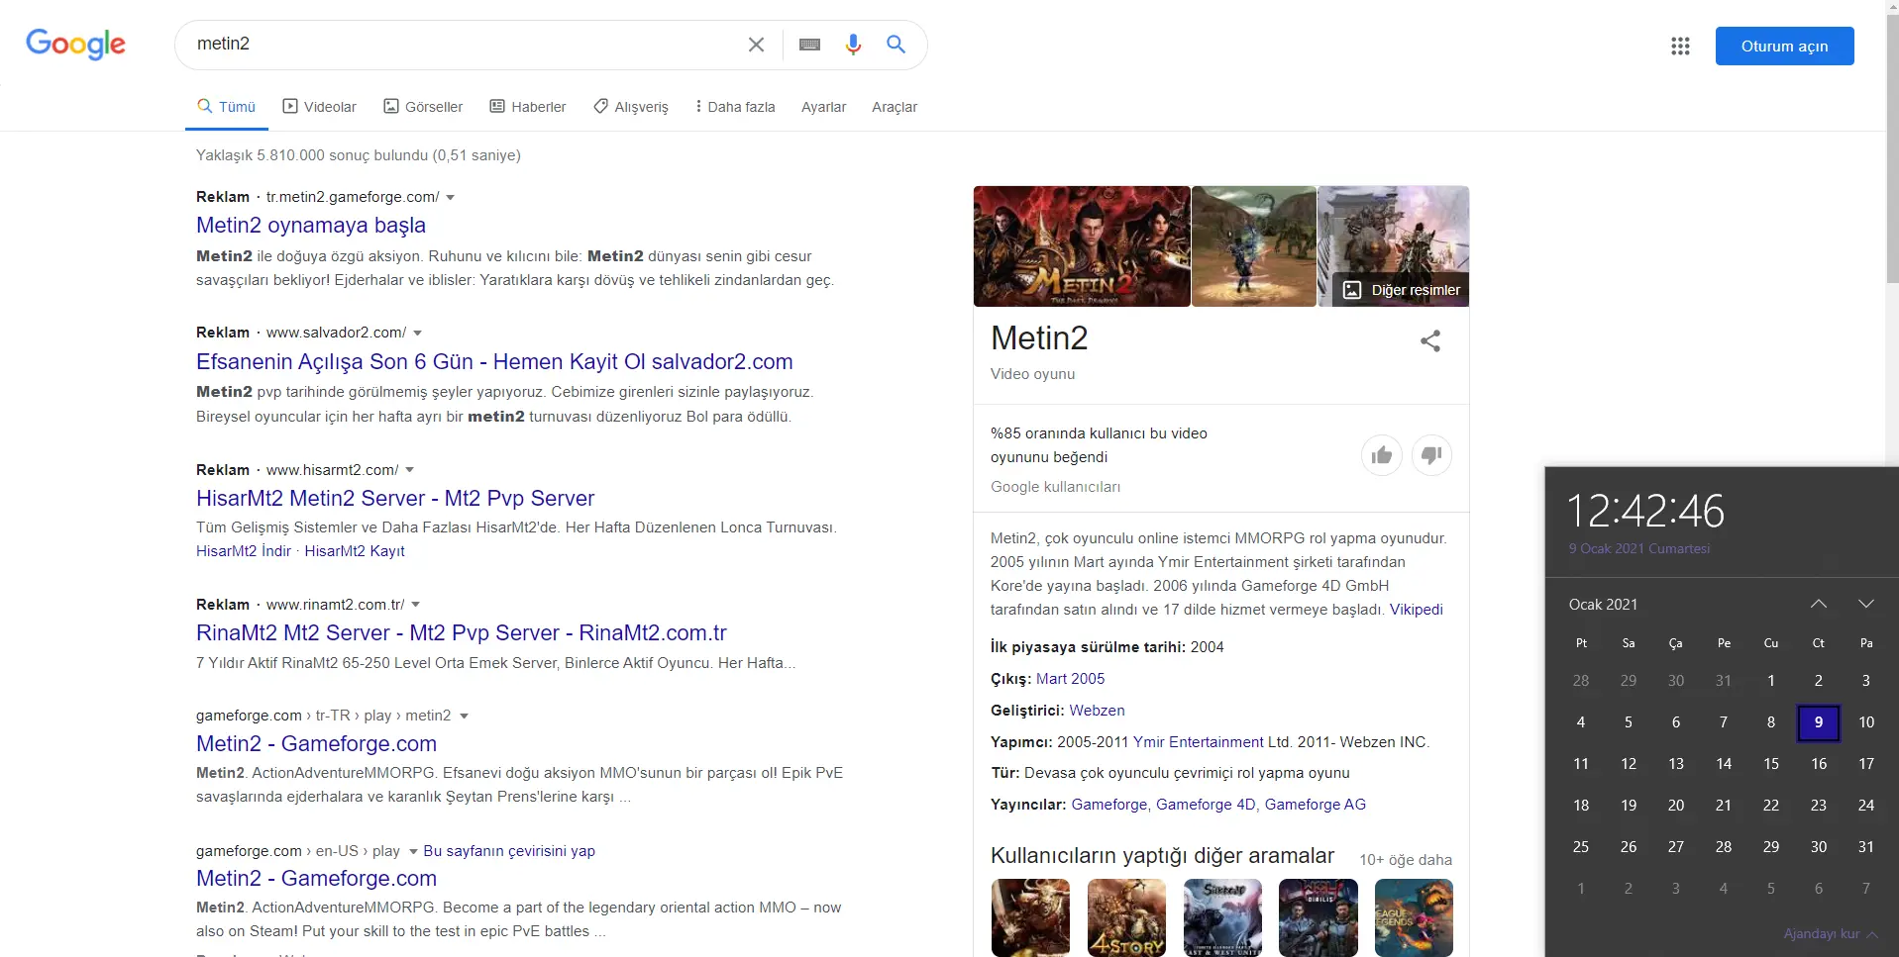Open the Webzen developer link
1899x957 pixels.
point(1097,711)
